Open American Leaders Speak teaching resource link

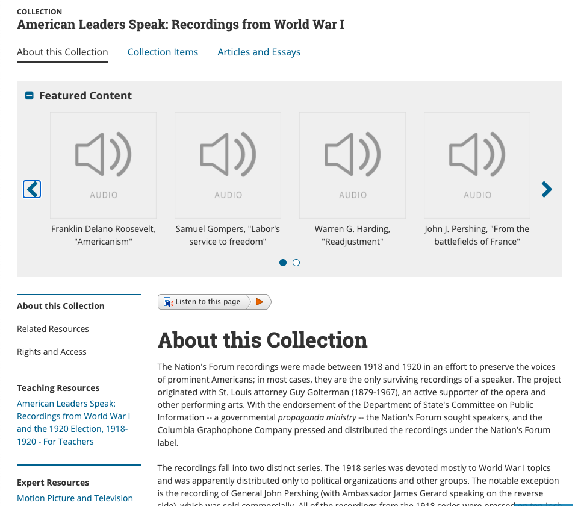click(73, 422)
